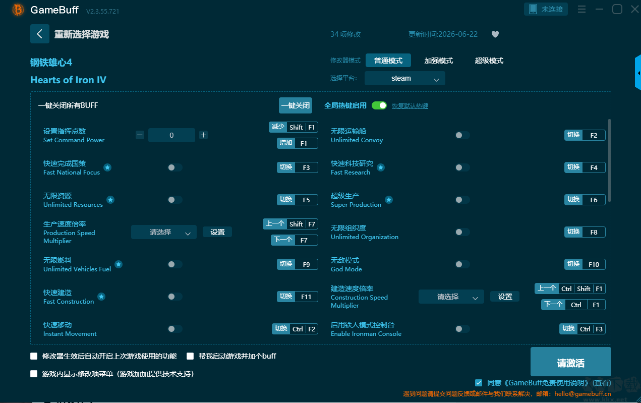This screenshot has width=641, height=403.
Task: Click the heart favorite icon
Action: click(x=495, y=34)
